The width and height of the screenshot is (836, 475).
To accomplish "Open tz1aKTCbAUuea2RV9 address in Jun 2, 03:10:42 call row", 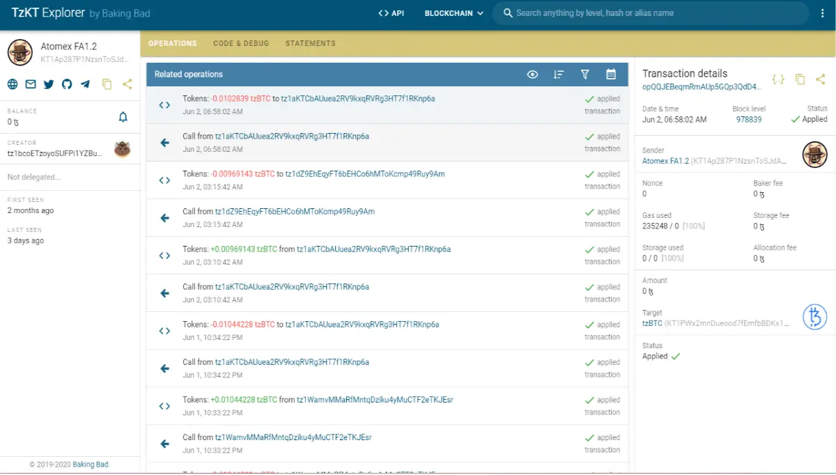I will point(292,287).
